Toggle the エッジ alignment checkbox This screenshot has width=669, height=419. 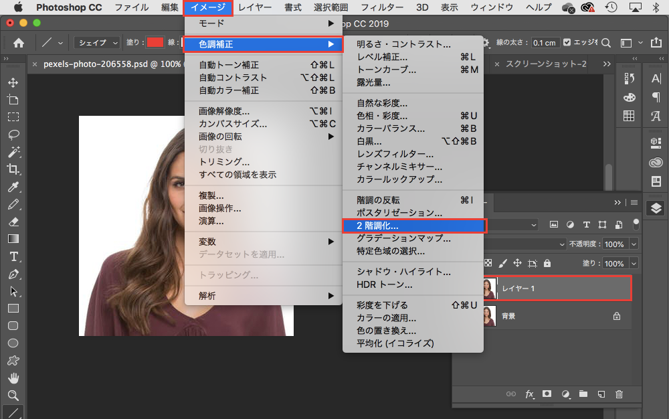567,42
